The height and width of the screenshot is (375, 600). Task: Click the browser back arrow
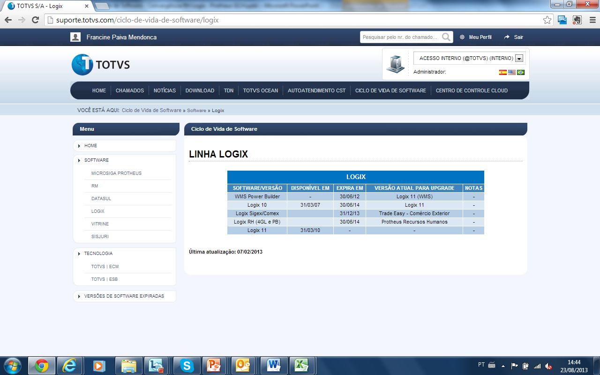8,20
